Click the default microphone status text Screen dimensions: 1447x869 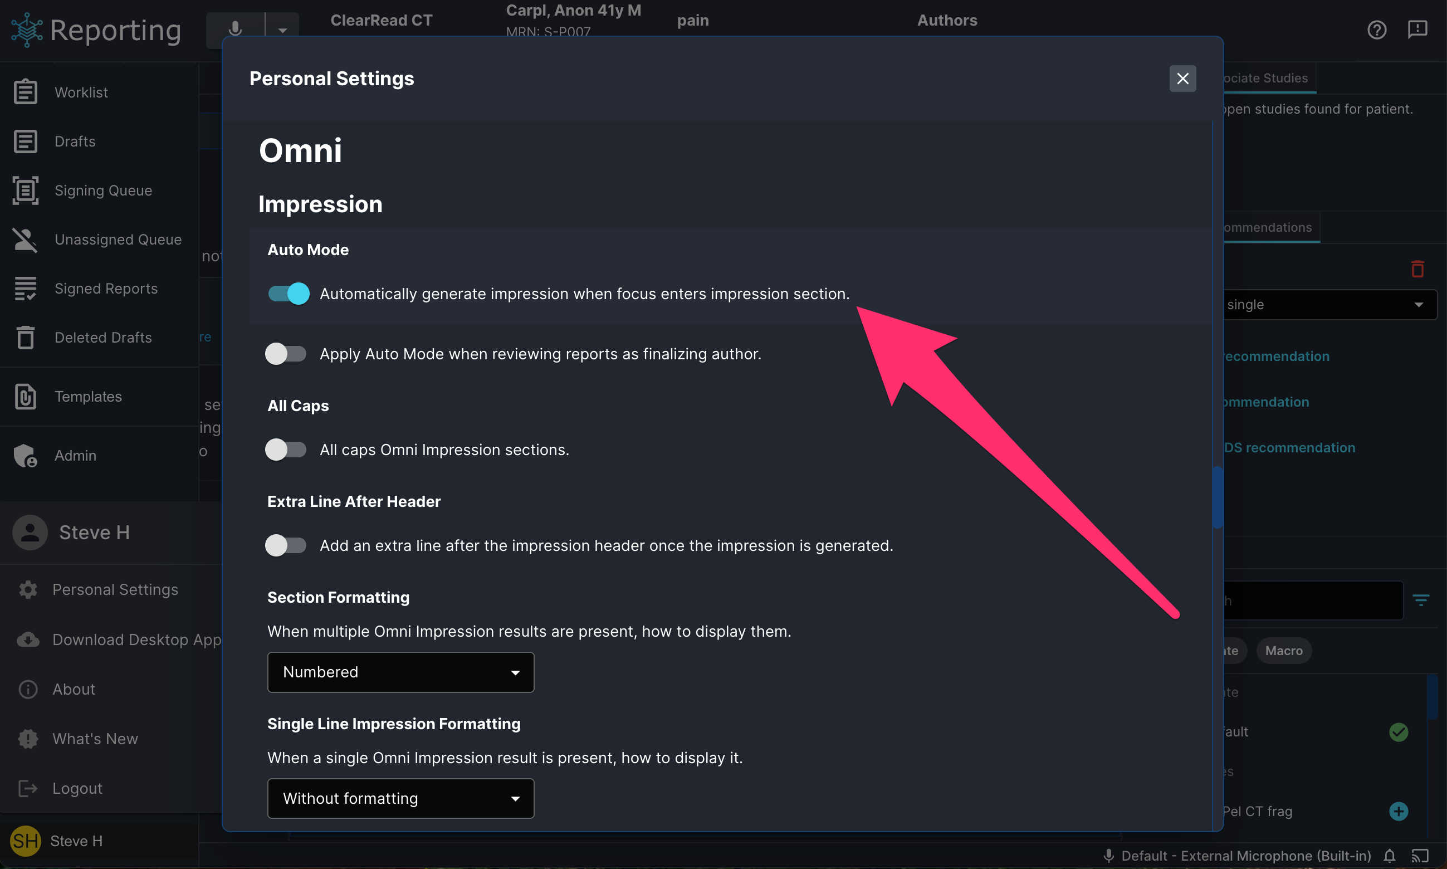click(1245, 856)
